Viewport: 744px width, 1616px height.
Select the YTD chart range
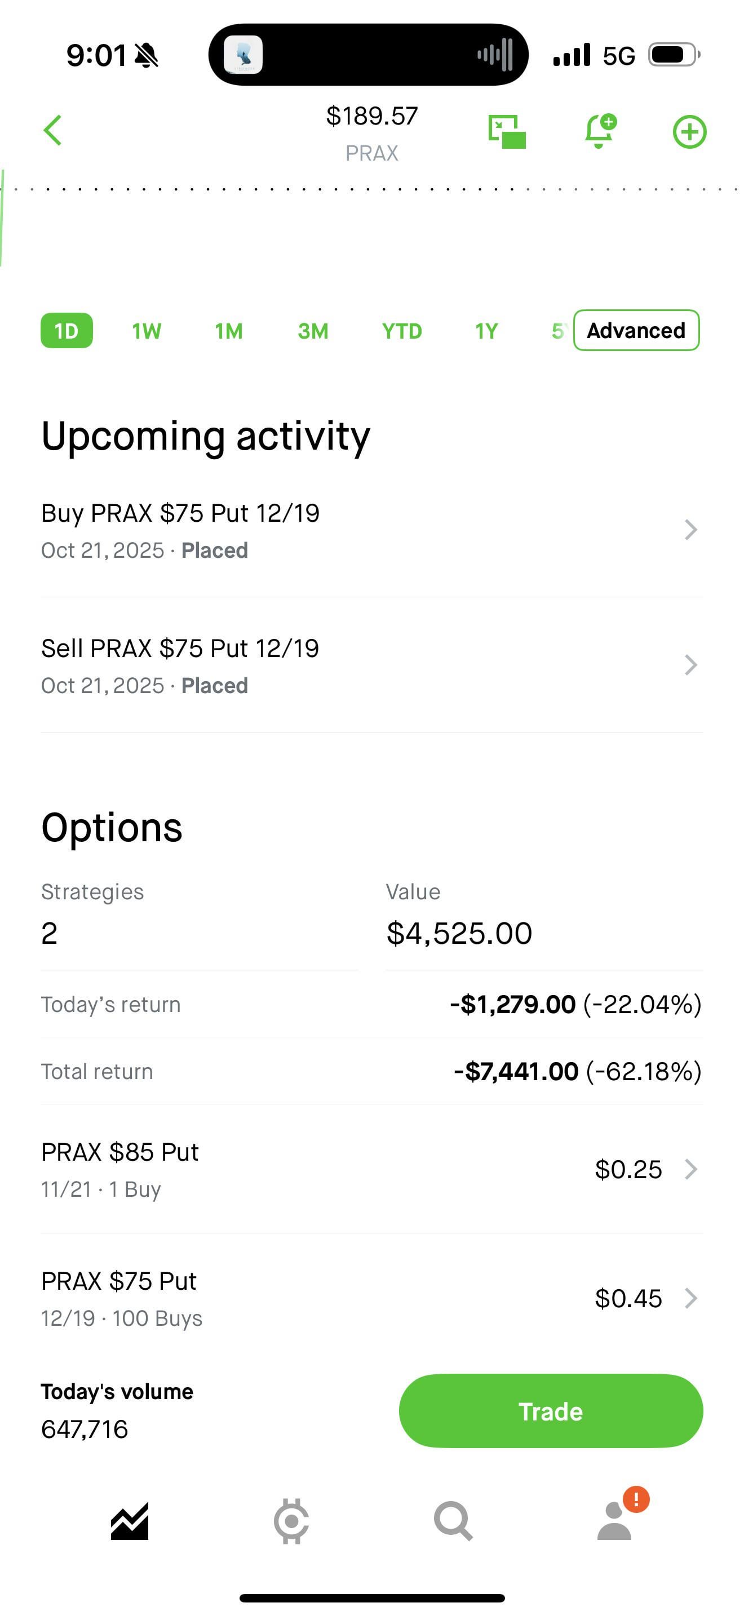[x=402, y=331]
